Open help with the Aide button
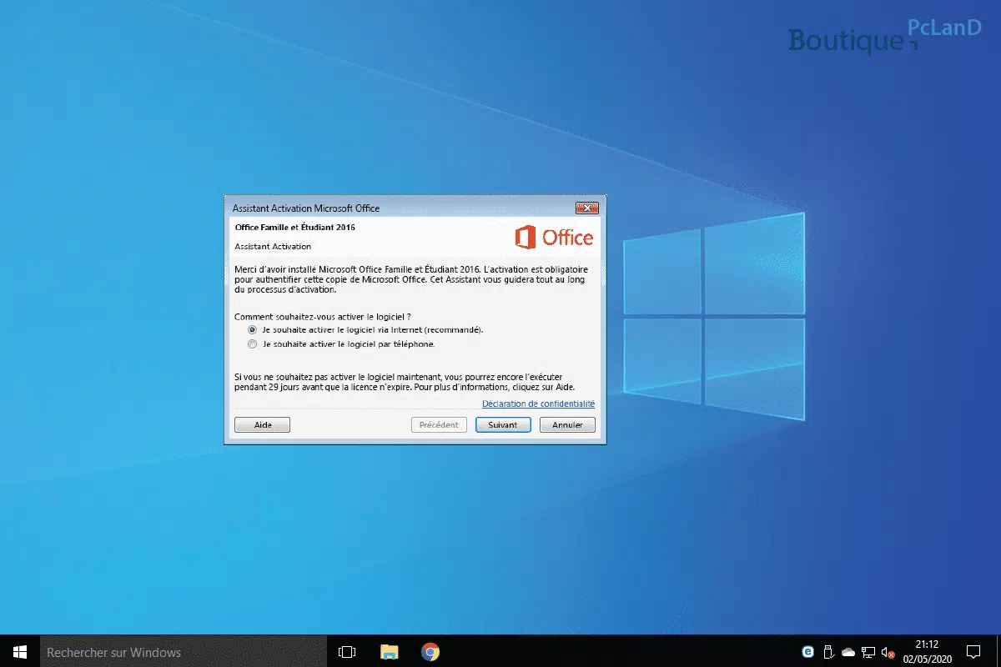 [262, 424]
